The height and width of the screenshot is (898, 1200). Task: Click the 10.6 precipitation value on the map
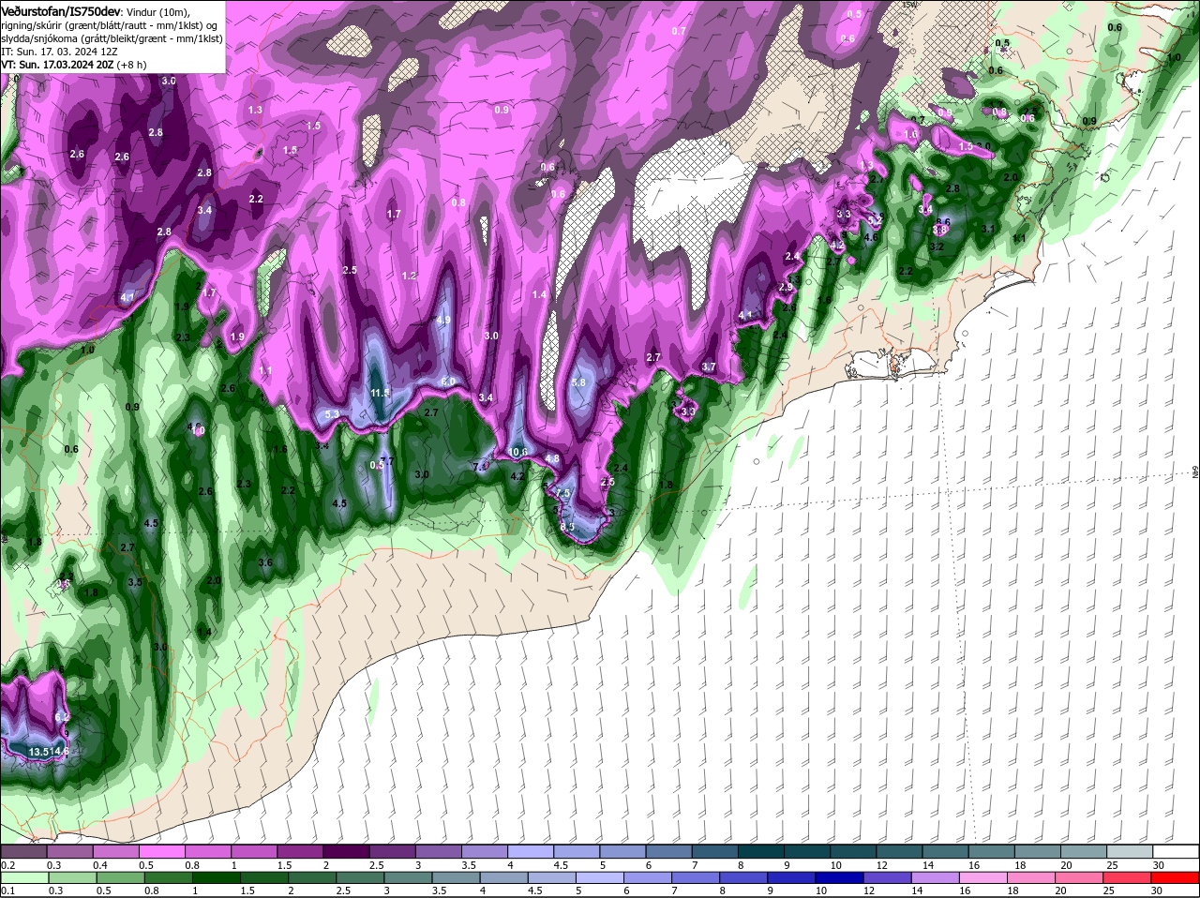pyautogui.click(x=518, y=452)
